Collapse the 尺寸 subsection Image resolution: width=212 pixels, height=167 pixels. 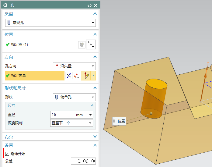92,105
